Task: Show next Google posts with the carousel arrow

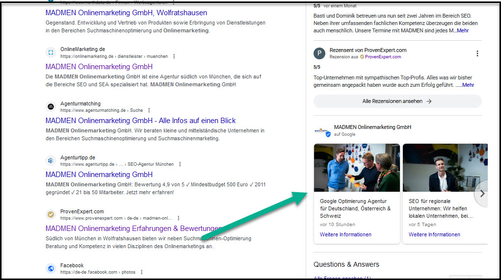Action: pos(482,194)
